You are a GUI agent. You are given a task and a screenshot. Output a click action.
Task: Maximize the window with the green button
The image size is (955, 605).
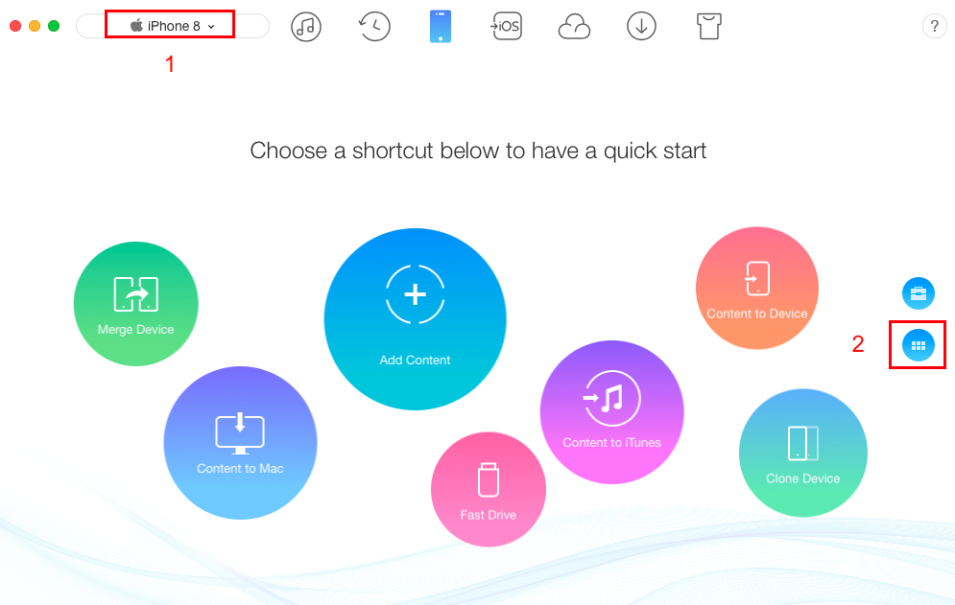click(54, 26)
